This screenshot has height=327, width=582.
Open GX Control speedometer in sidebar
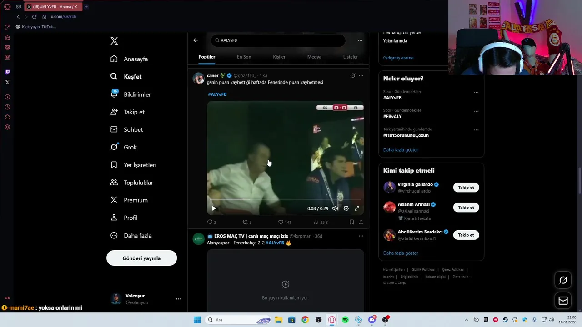click(x=7, y=27)
